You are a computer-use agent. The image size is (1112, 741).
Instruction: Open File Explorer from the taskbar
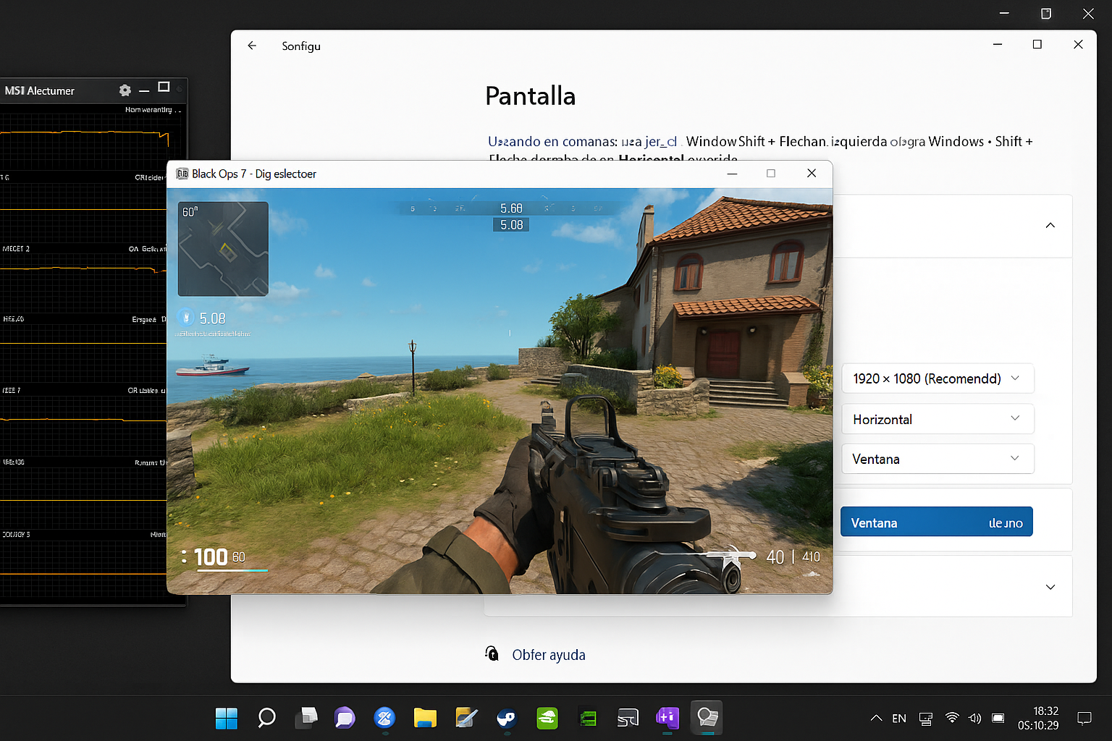(x=425, y=718)
